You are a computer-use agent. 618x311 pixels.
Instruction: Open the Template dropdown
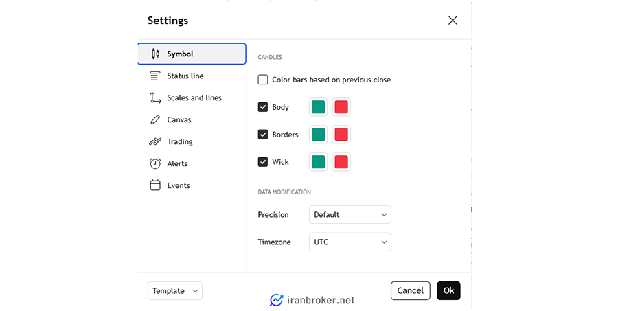(x=175, y=290)
